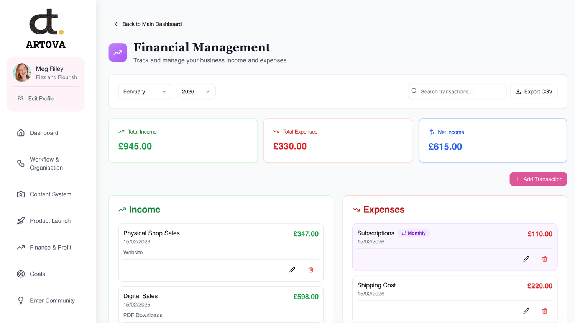Go to Dashboard in sidebar
Viewport: 575px width, 323px height.
pos(44,133)
